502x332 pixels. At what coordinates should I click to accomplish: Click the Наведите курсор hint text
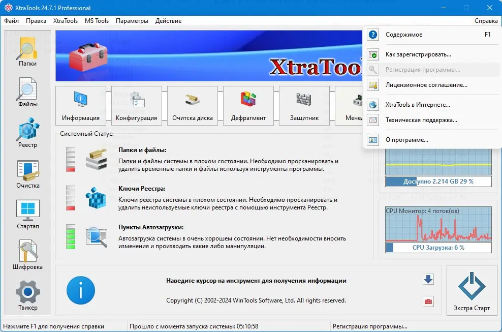click(x=256, y=281)
